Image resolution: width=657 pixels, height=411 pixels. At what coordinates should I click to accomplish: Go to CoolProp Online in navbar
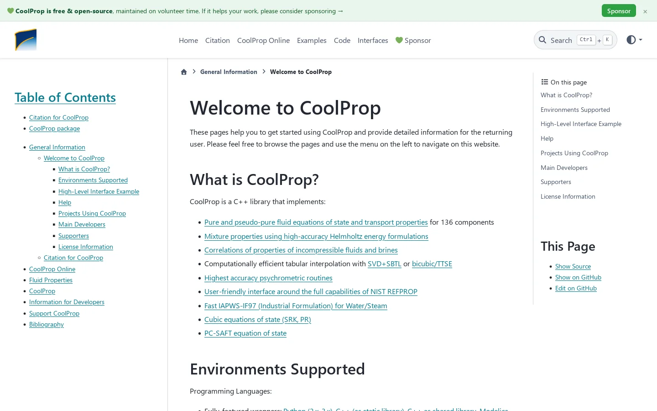tap(263, 40)
